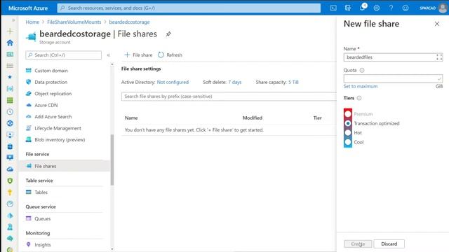This screenshot has width=449, height=252.
Task: Expand the left portal sidebar chevron
Action: tap(13, 20)
